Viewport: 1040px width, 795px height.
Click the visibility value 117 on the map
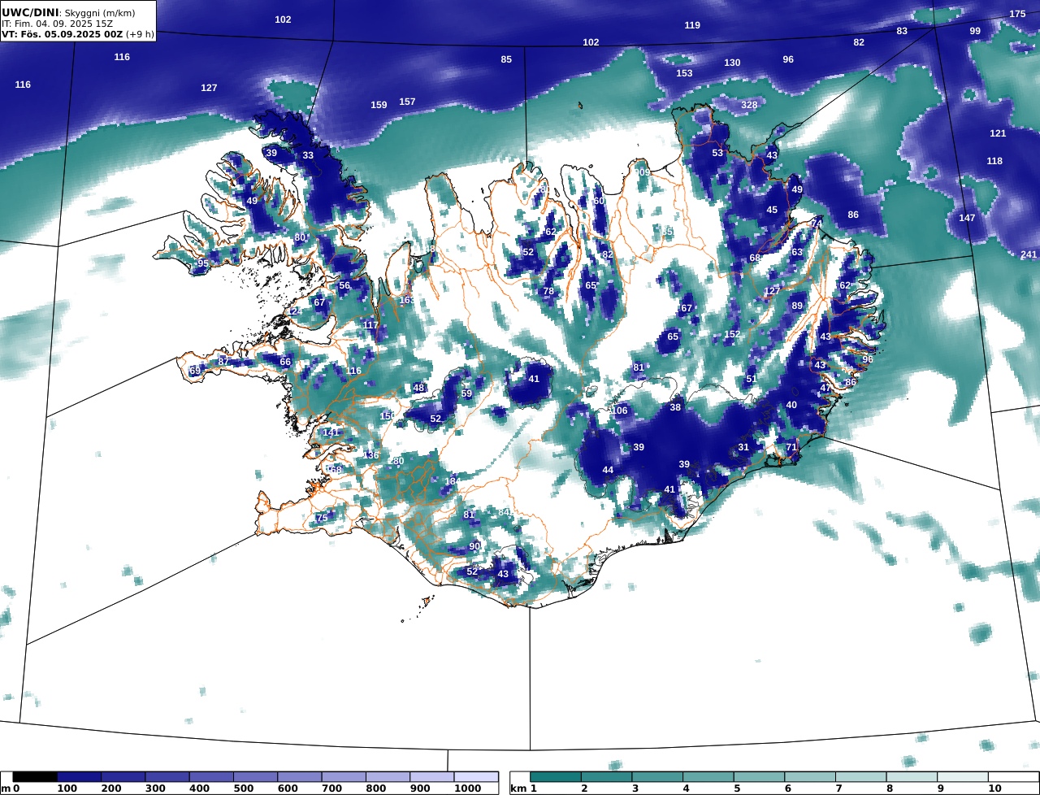tap(370, 325)
